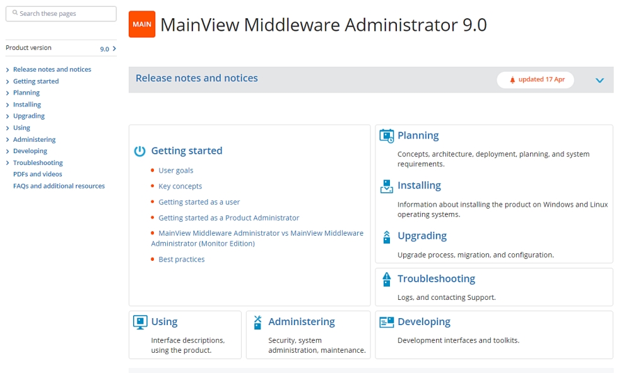The height and width of the screenshot is (373, 631).
Task: Open PDFs and videos in sidebar
Action: point(37,174)
